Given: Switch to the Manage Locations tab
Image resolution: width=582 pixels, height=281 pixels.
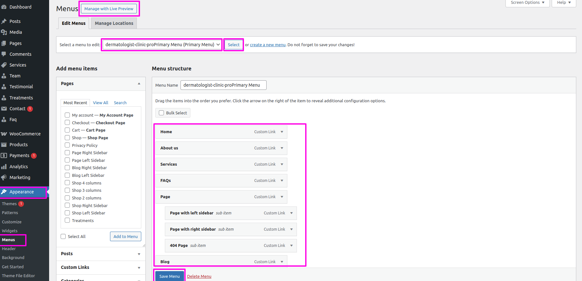Looking at the screenshot, I should click(114, 23).
